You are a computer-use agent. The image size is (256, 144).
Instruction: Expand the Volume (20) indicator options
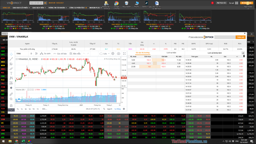click(25, 90)
